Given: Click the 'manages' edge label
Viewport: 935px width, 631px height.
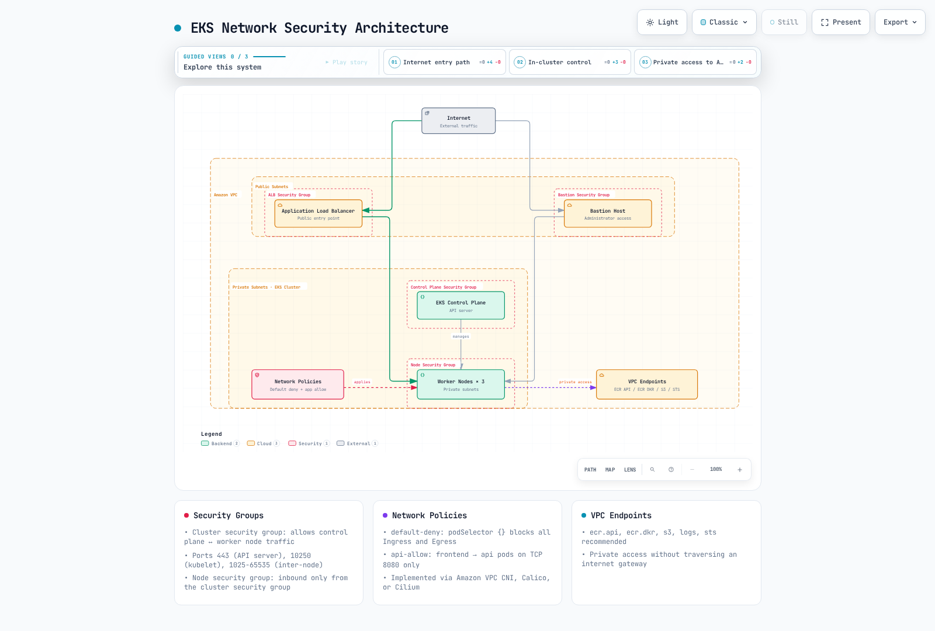Looking at the screenshot, I should (x=461, y=337).
